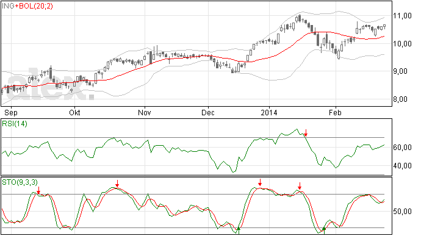Select the Nov month label

coord(145,112)
